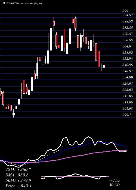Click the 352.94 price axis label
136x190 pixels.
coord(127,59)
